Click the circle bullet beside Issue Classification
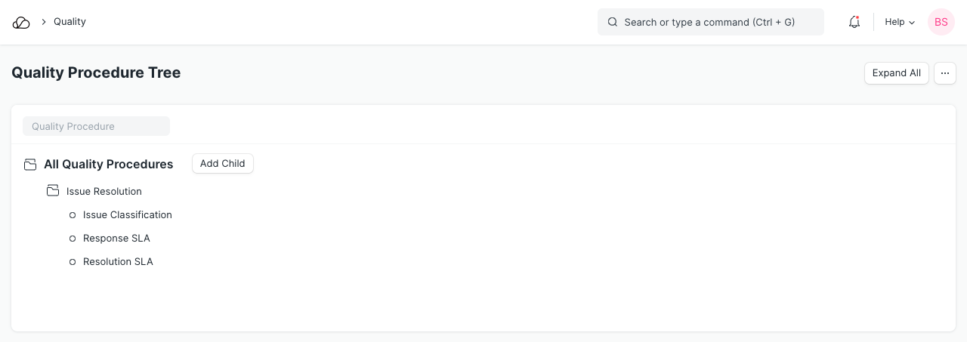967x342 pixels. pyautogui.click(x=73, y=215)
